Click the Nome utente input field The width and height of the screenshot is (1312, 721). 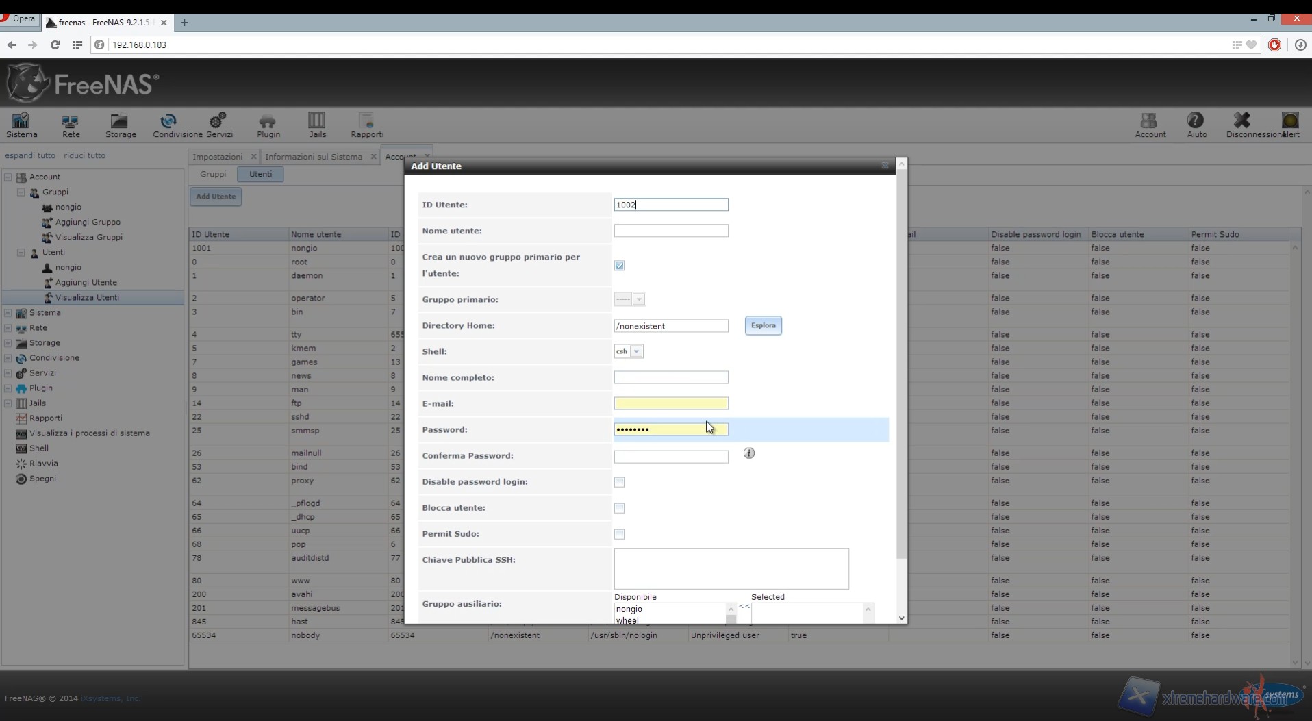point(670,231)
